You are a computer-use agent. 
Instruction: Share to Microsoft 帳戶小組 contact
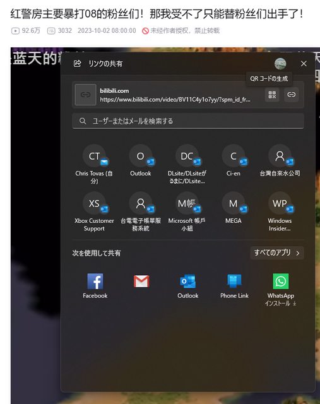[x=187, y=212]
